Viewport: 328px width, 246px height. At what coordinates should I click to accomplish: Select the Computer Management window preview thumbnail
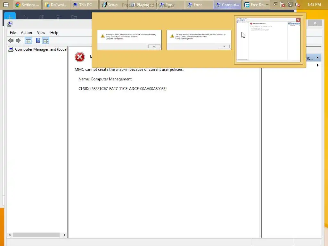coord(268,40)
